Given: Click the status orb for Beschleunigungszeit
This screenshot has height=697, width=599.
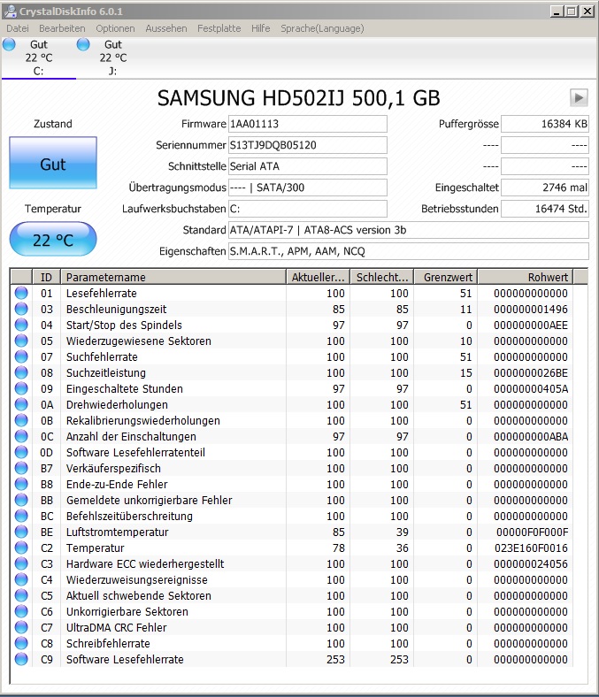Looking at the screenshot, I should click(21, 309).
